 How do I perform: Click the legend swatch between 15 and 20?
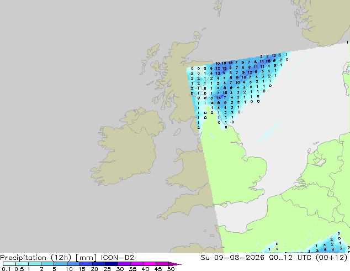click(x=86, y=264)
